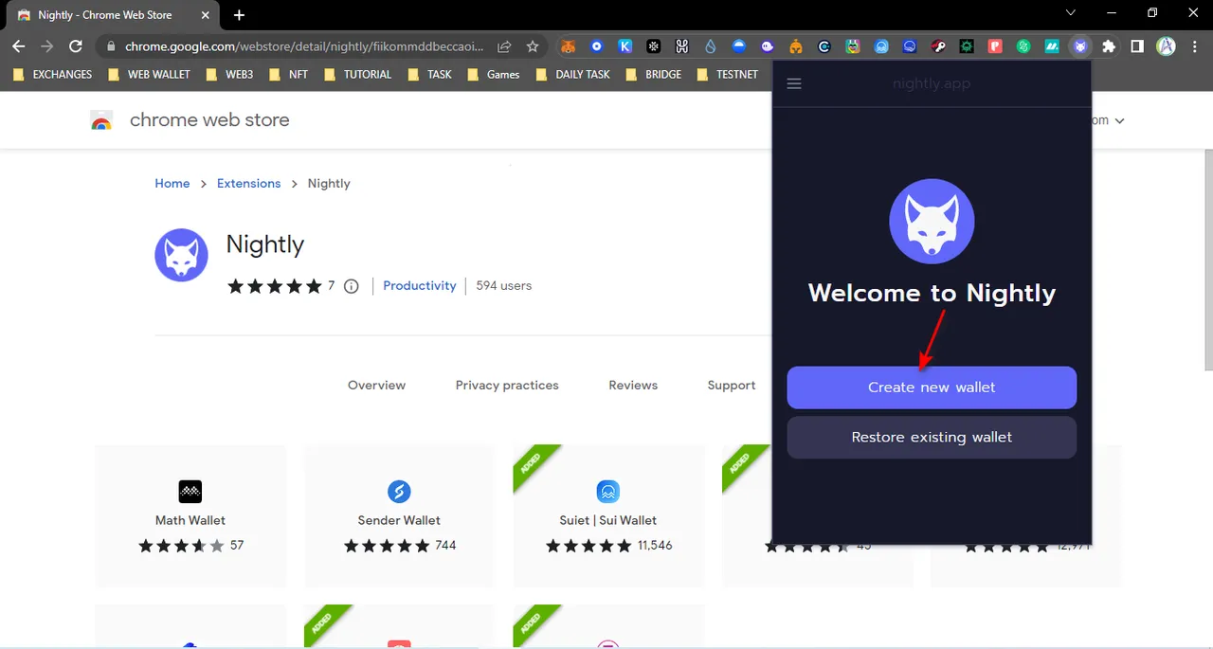Bookmark this page with the star icon
1213x649 pixels.
point(533,46)
